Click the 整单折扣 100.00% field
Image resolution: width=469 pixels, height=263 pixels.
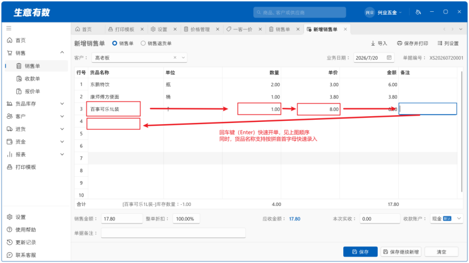pos(186,219)
